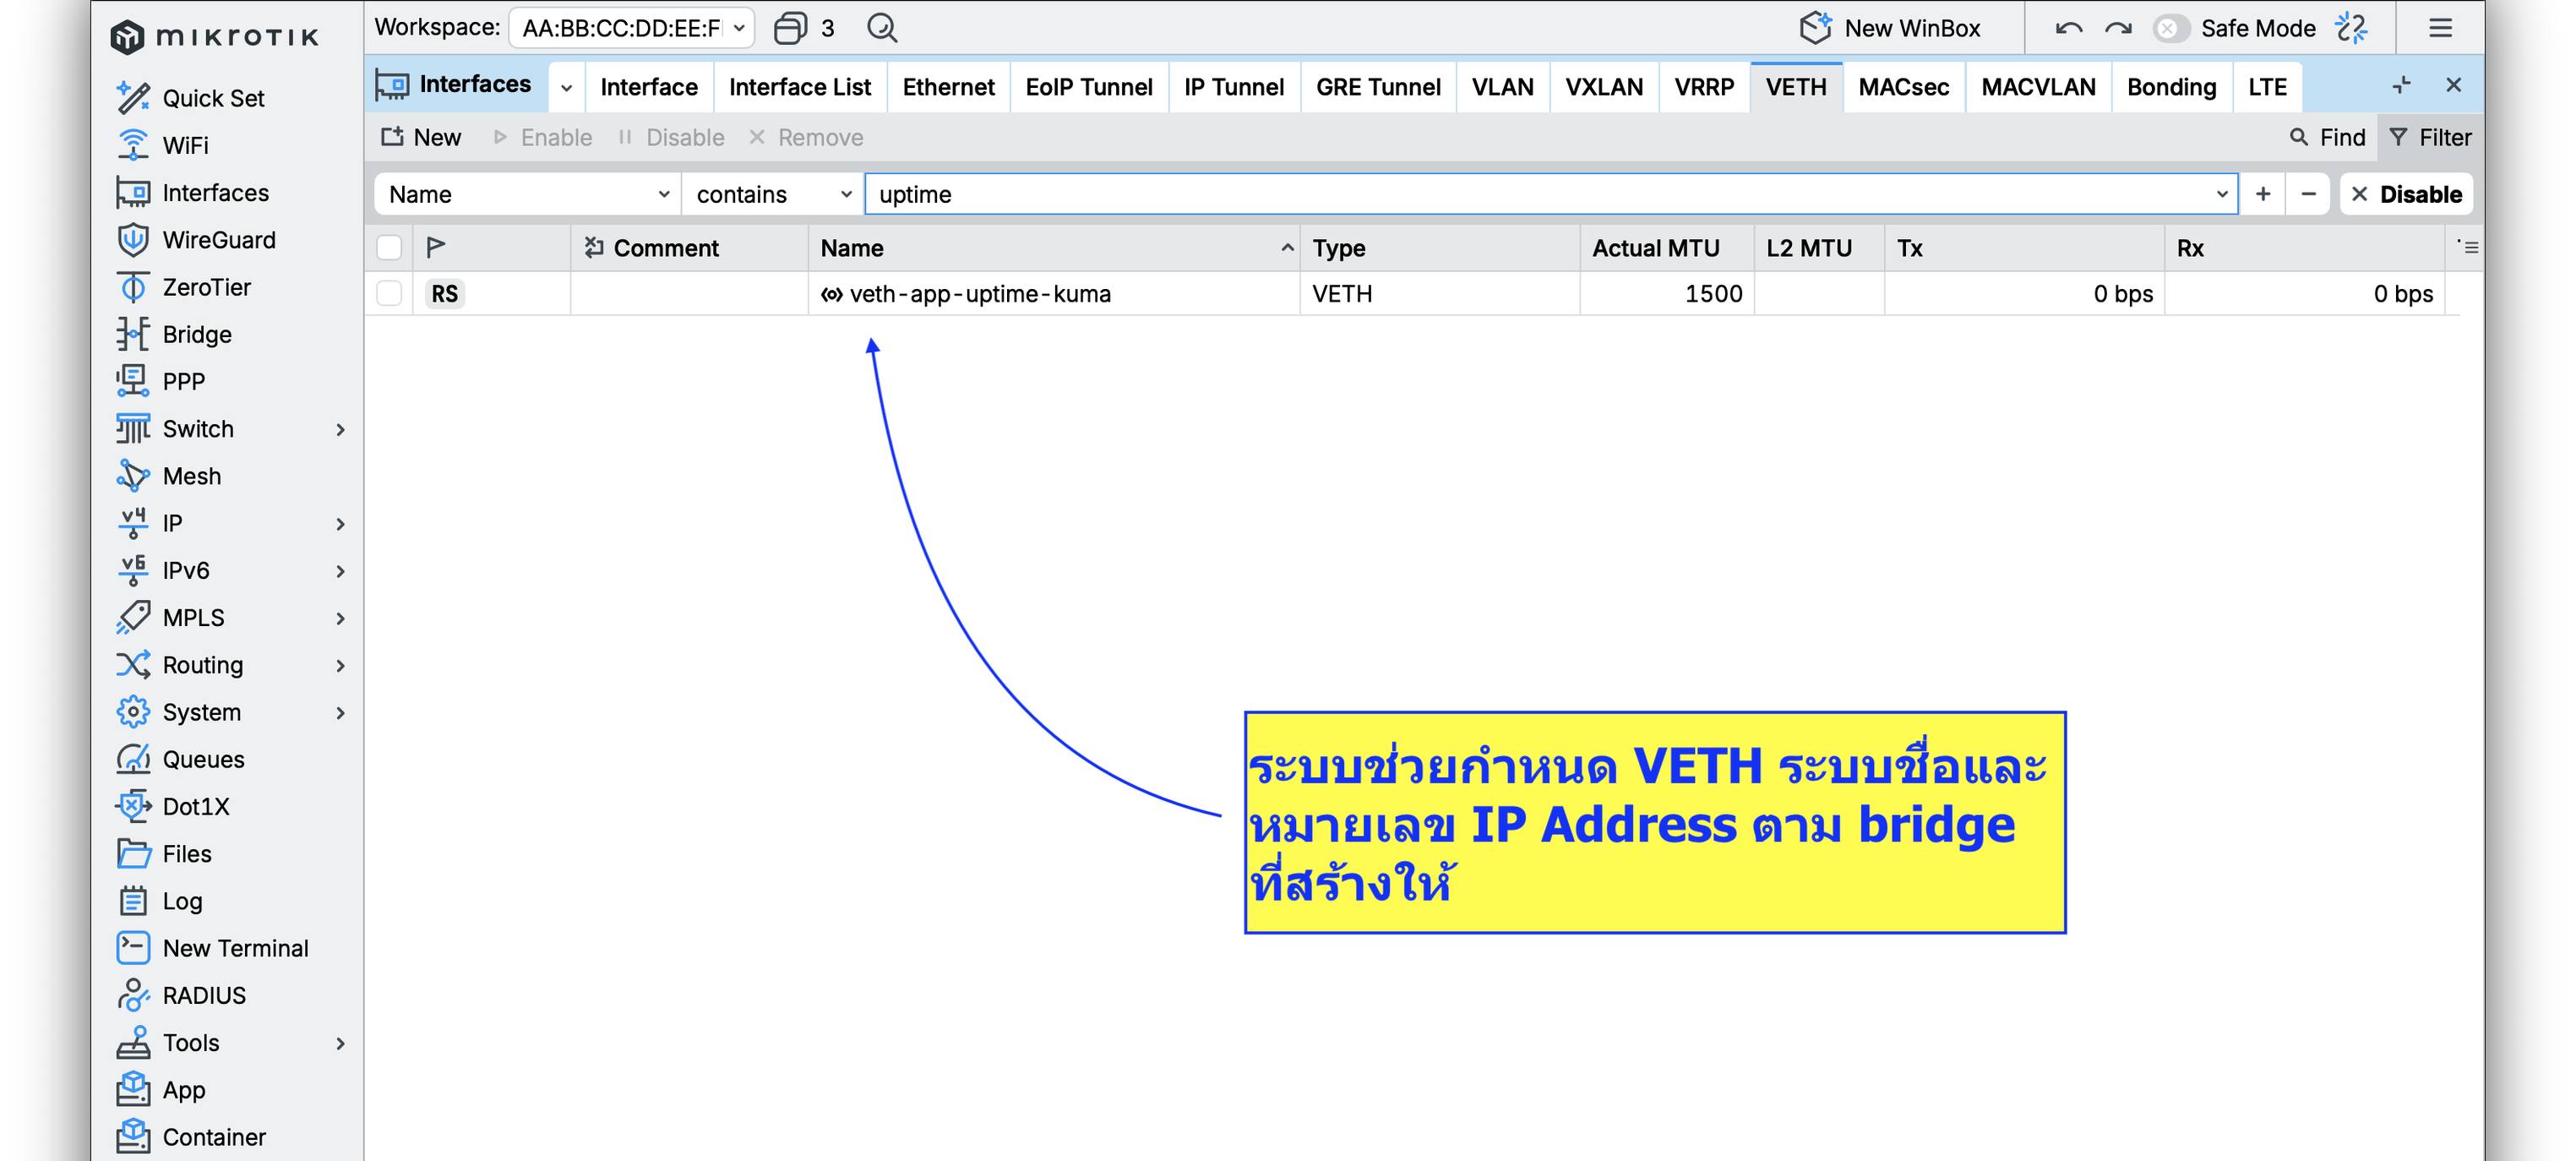2576x1161 pixels.
Task: Switch to the Interface List tab
Action: [799, 87]
